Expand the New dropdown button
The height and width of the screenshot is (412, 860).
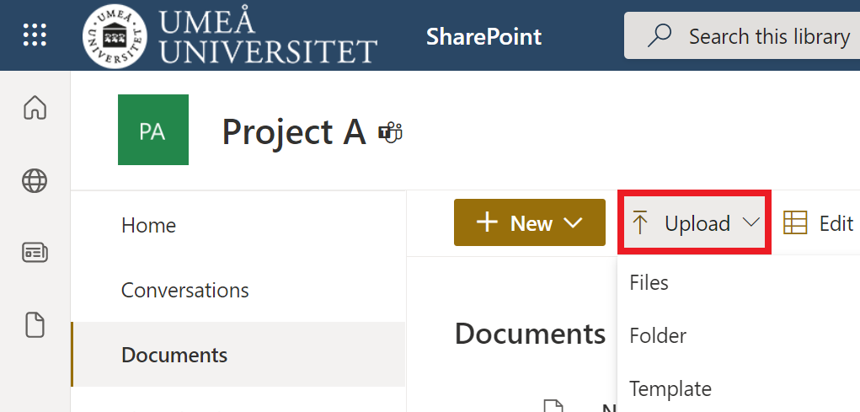[x=530, y=222]
